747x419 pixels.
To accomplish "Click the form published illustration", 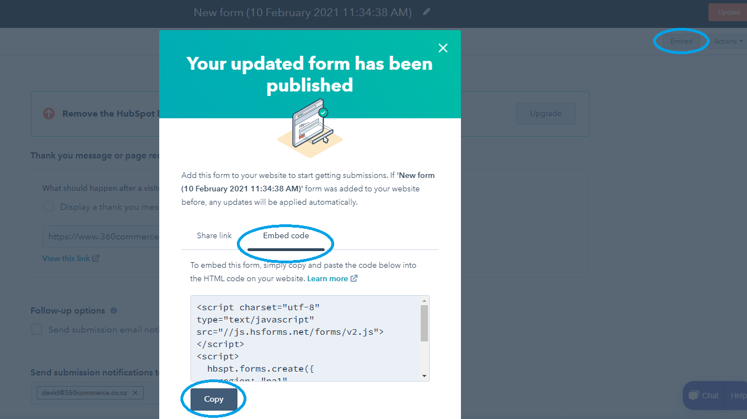I will coord(310,128).
